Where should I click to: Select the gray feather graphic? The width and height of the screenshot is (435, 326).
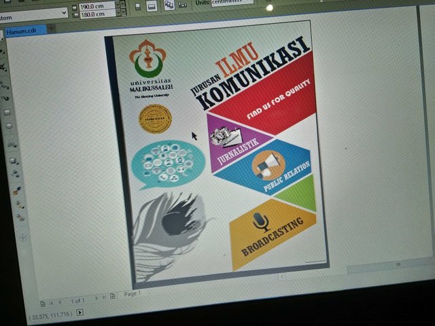tap(169, 236)
